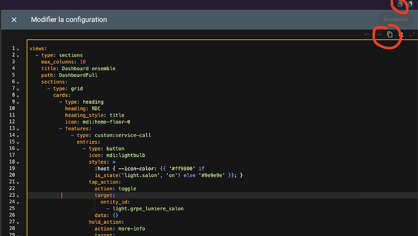The image size is (418, 236).
Task: Fold the target block at line 23
Action: coord(18,196)
